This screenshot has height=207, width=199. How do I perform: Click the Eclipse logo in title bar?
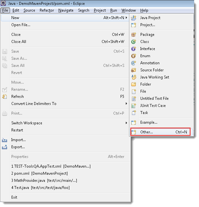(3, 3)
